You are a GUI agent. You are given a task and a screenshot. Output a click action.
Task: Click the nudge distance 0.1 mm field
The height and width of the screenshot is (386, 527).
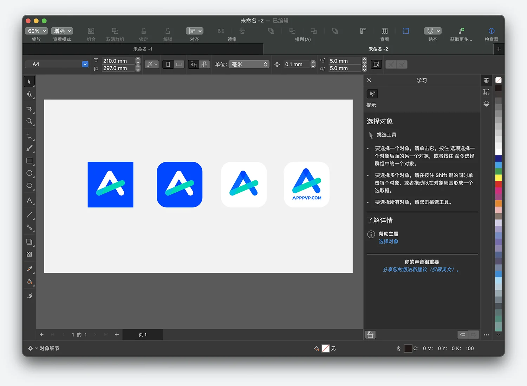point(297,64)
